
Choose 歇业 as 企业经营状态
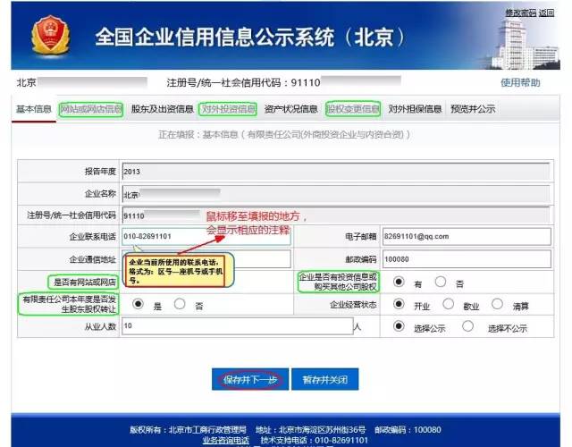coord(447,304)
